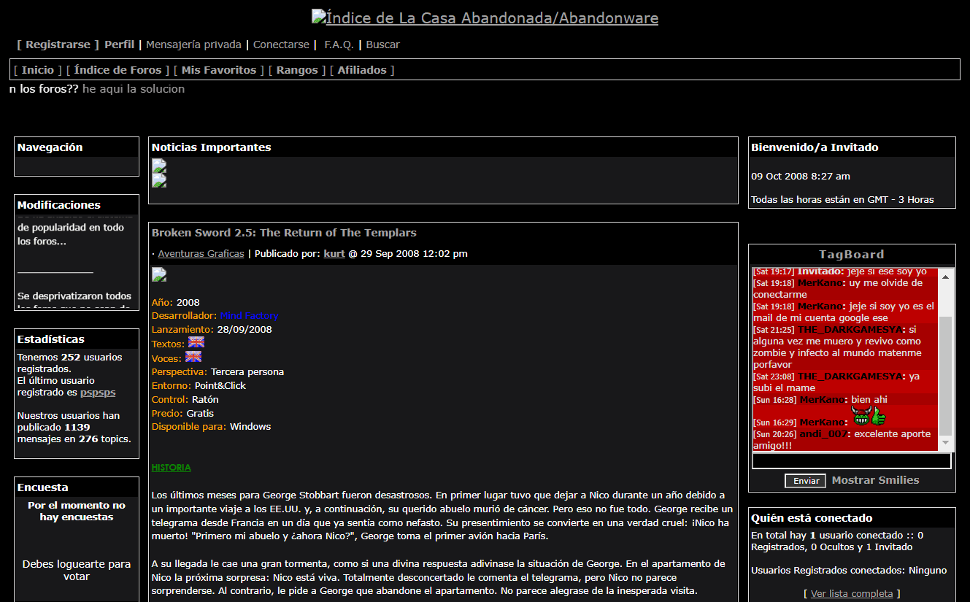
Task: Click the broken cover image under the Broken Sword title
Action: (x=159, y=275)
